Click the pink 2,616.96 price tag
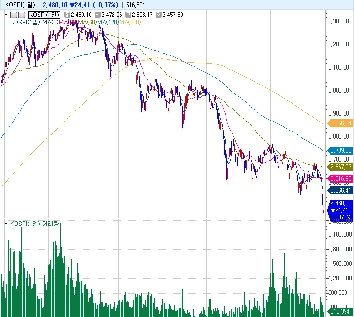The width and height of the screenshot is (354, 317). (340, 178)
